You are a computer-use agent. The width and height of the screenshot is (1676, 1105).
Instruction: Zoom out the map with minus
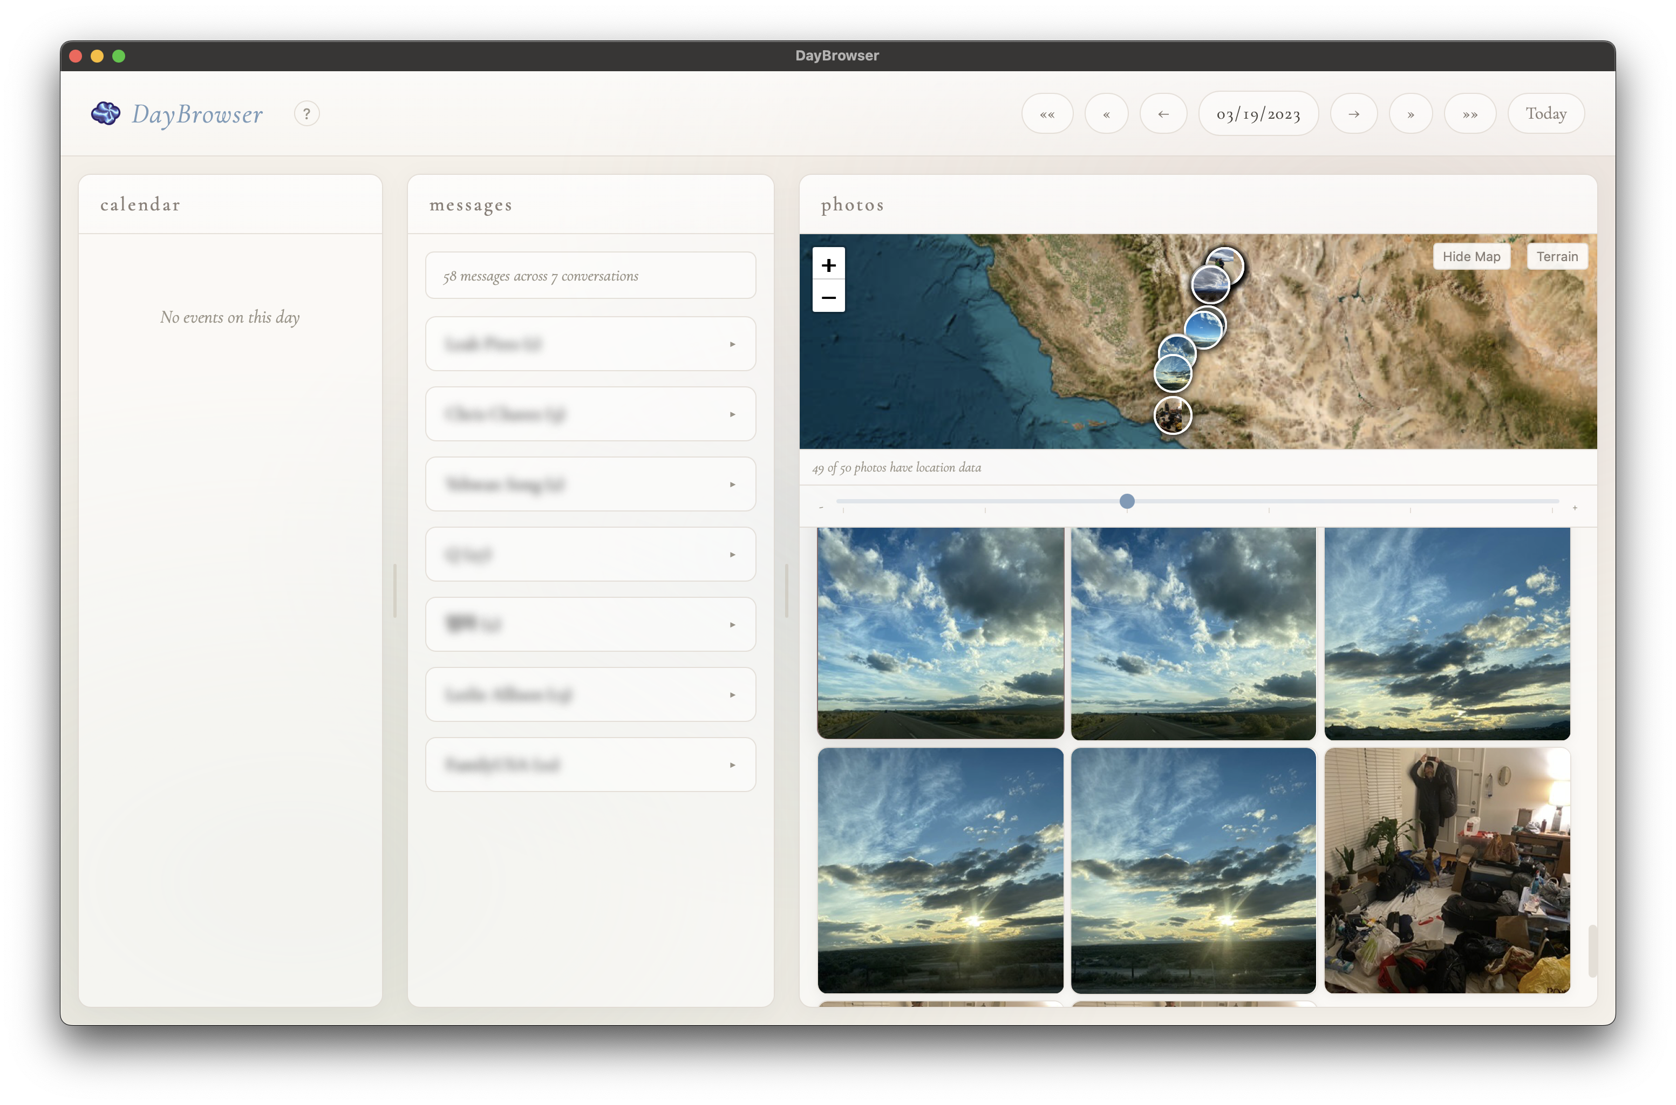tap(829, 297)
